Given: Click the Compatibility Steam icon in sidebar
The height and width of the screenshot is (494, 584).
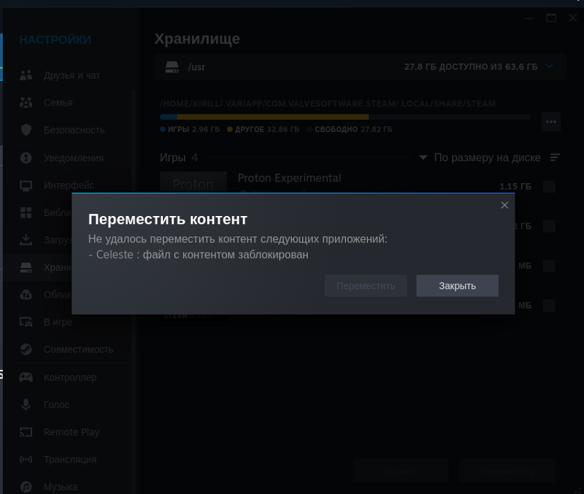Looking at the screenshot, I should 26,349.
